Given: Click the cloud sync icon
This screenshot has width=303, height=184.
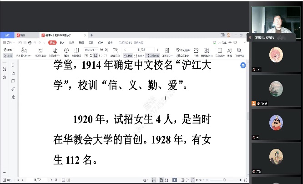Looking at the screenshot, I should tap(214, 42).
